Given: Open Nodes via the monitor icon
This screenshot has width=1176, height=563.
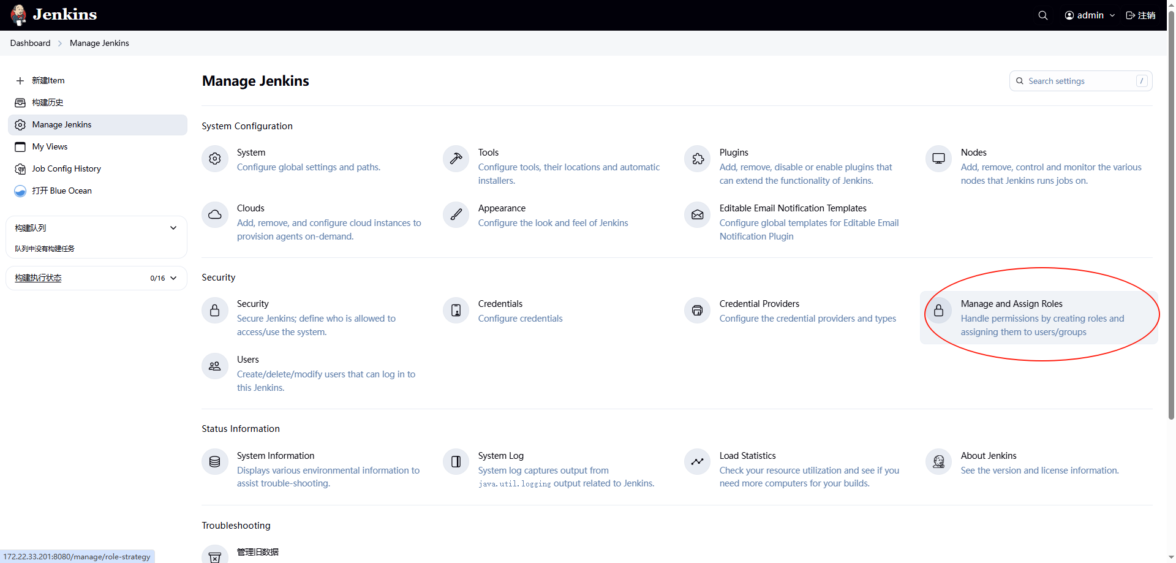Looking at the screenshot, I should (938, 159).
